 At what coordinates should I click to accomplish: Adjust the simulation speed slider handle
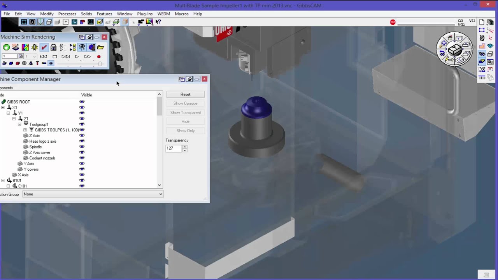(x=100, y=63)
